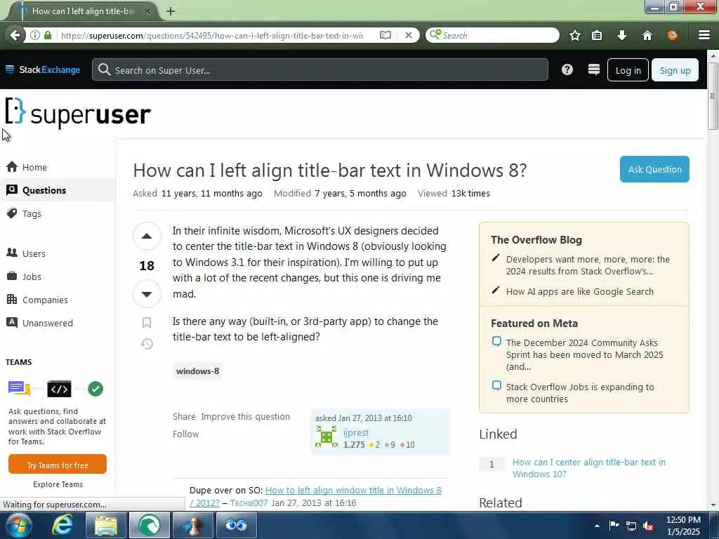Open 'How AI apps are like Google Search'
The height and width of the screenshot is (539, 719).
point(579,291)
